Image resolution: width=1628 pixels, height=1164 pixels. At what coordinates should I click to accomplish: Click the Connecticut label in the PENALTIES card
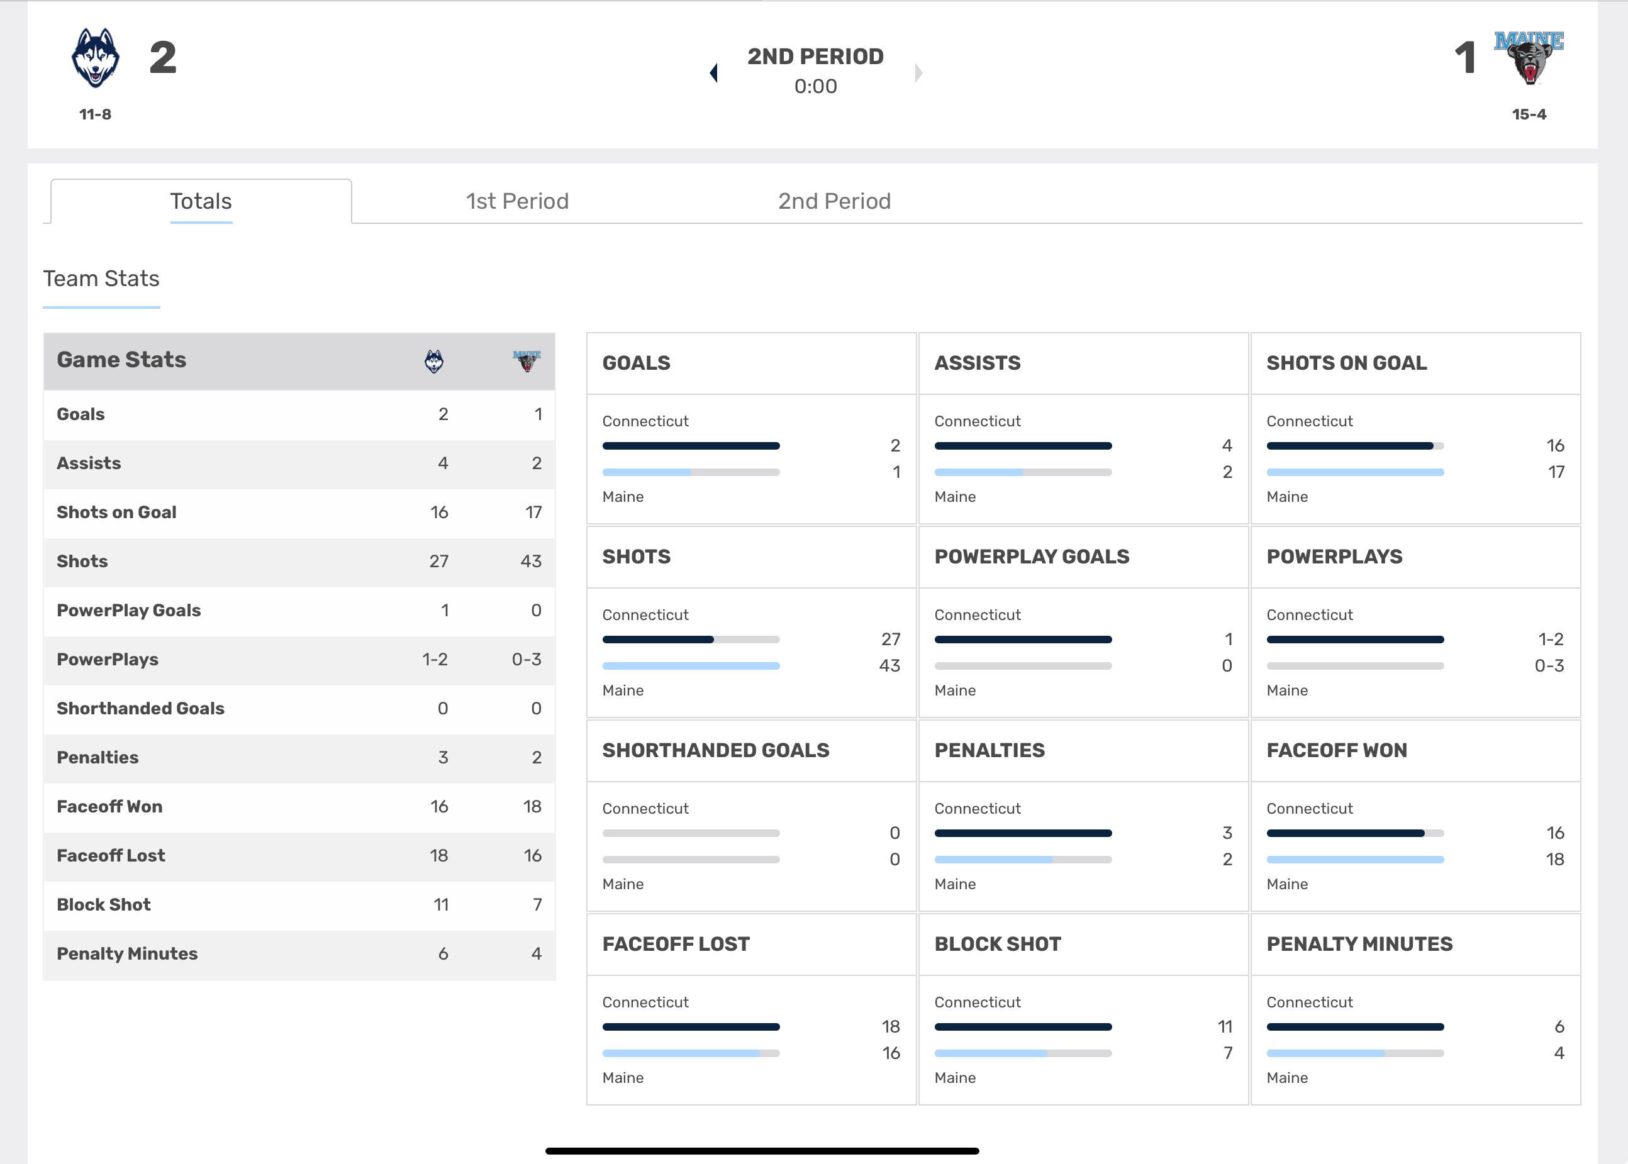click(x=977, y=809)
